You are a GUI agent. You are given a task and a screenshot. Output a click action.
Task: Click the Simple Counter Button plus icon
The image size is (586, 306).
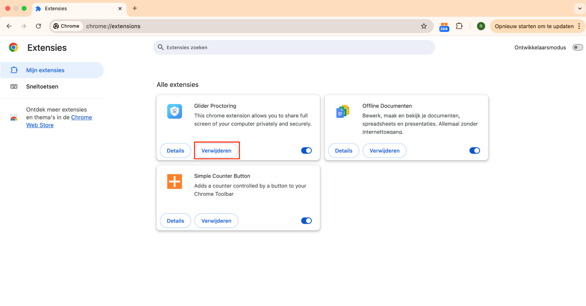click(174, 182)
